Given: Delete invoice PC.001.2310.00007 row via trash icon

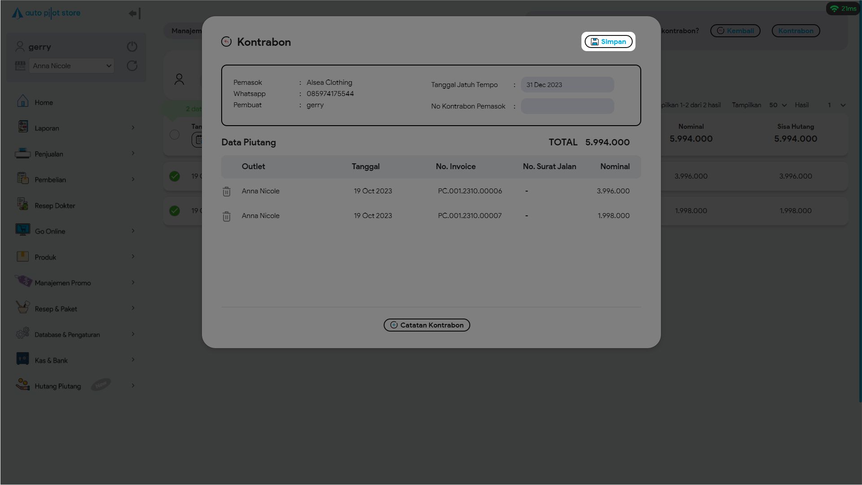Looking at the screenshot, I should tap(227, 216).
